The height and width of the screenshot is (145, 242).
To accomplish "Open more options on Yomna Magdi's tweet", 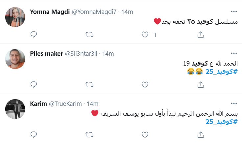I will 234,12.
